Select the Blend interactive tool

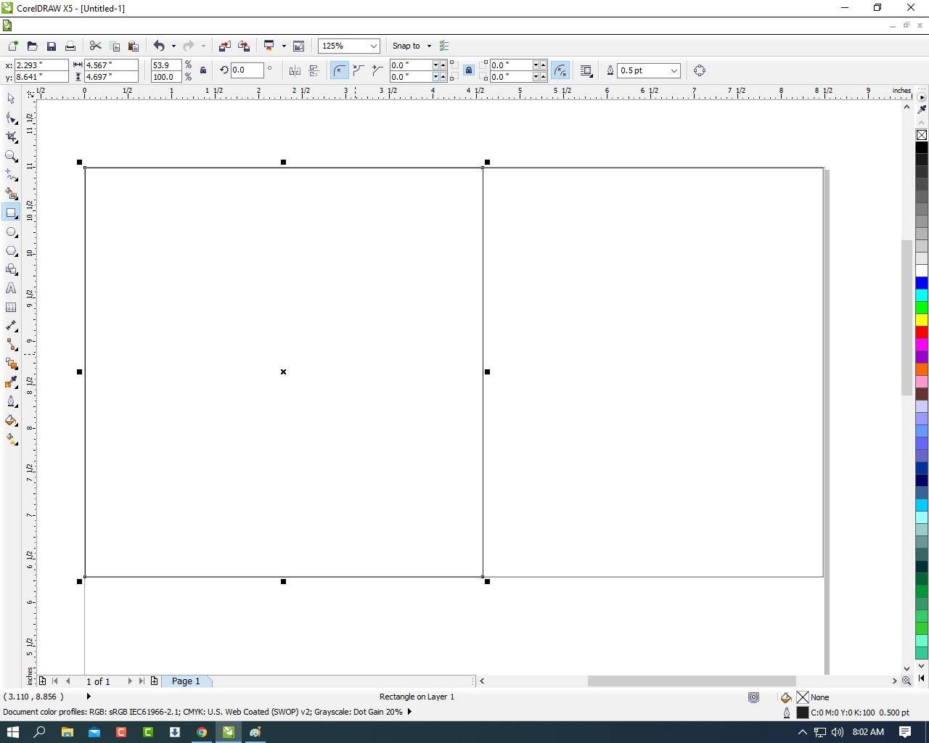pyautogui.click(x=11, y=364)
